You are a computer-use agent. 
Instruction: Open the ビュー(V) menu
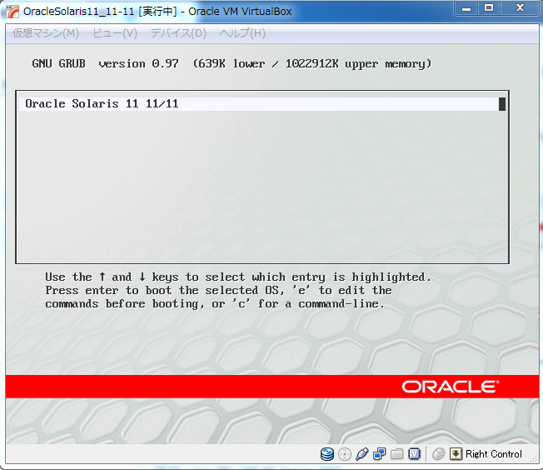tap(115, 33)
